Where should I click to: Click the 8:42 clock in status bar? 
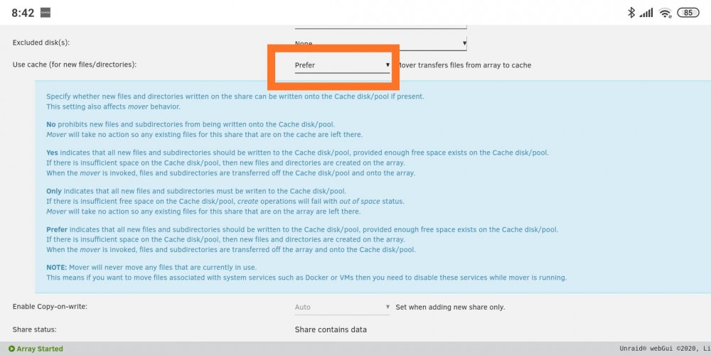23,13
